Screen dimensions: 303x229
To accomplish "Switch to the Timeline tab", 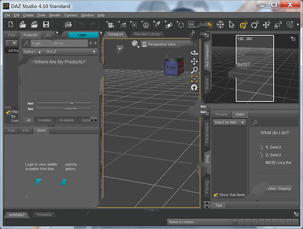I will [x=44, y=215].
